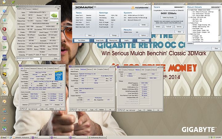Open Graphics tab in Memory CPU-Z window
This screenshot has height=139, width=222.
point(149,70)
